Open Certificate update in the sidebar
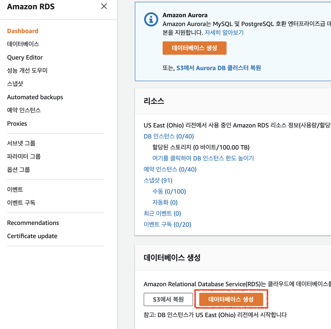The height and width of the screenshot is (329, 331). [x=32, y=236]
